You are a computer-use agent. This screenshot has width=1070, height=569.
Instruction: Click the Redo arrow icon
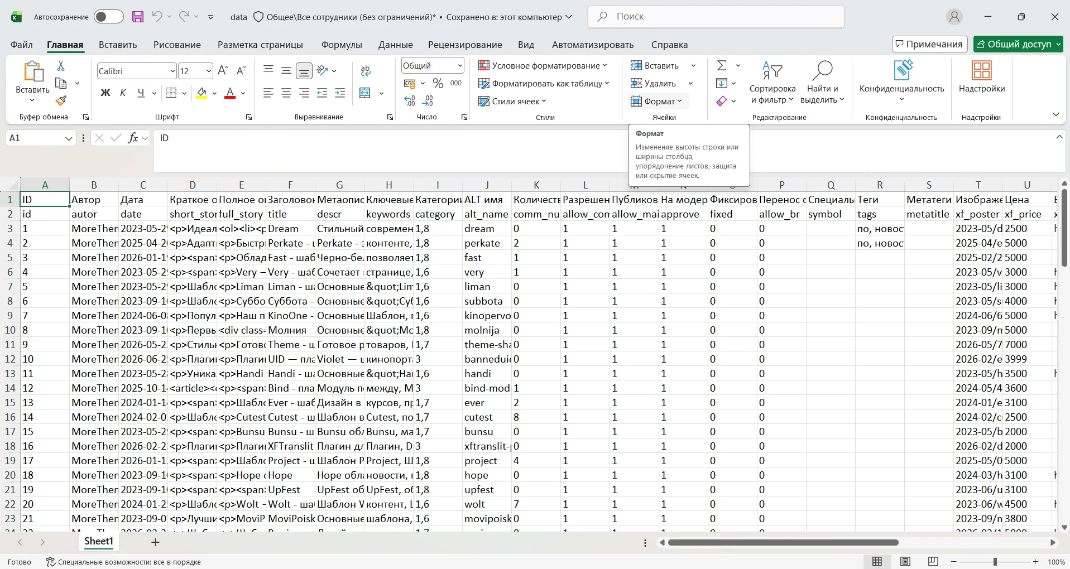pos(184,17)
